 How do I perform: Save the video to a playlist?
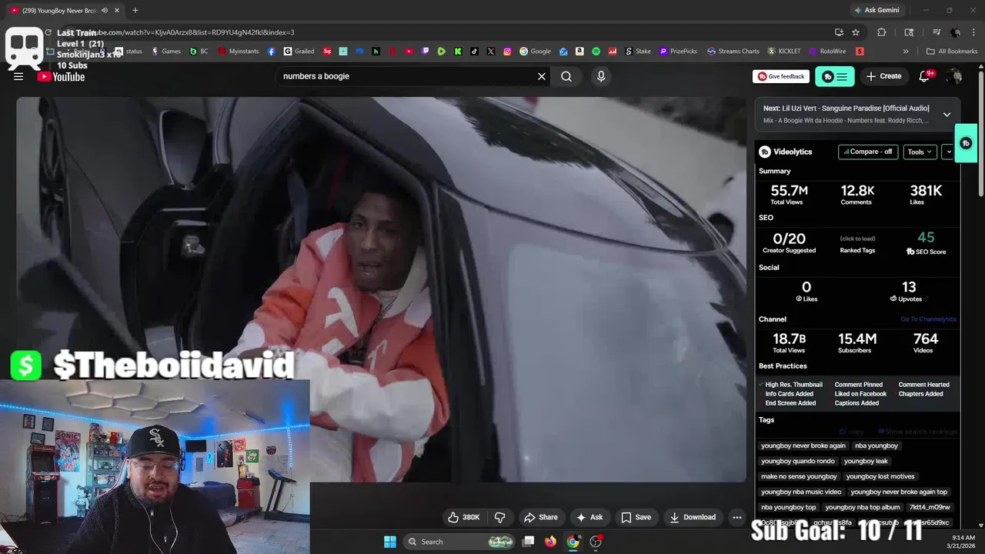pyautogui.click(x=636, y=517)
